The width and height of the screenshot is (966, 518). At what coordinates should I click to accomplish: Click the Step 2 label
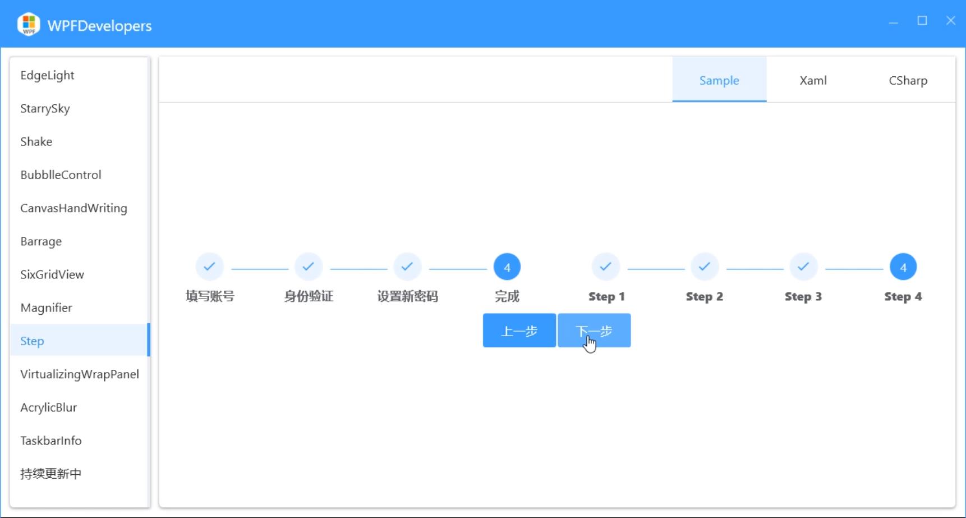(x=705, y=297)
